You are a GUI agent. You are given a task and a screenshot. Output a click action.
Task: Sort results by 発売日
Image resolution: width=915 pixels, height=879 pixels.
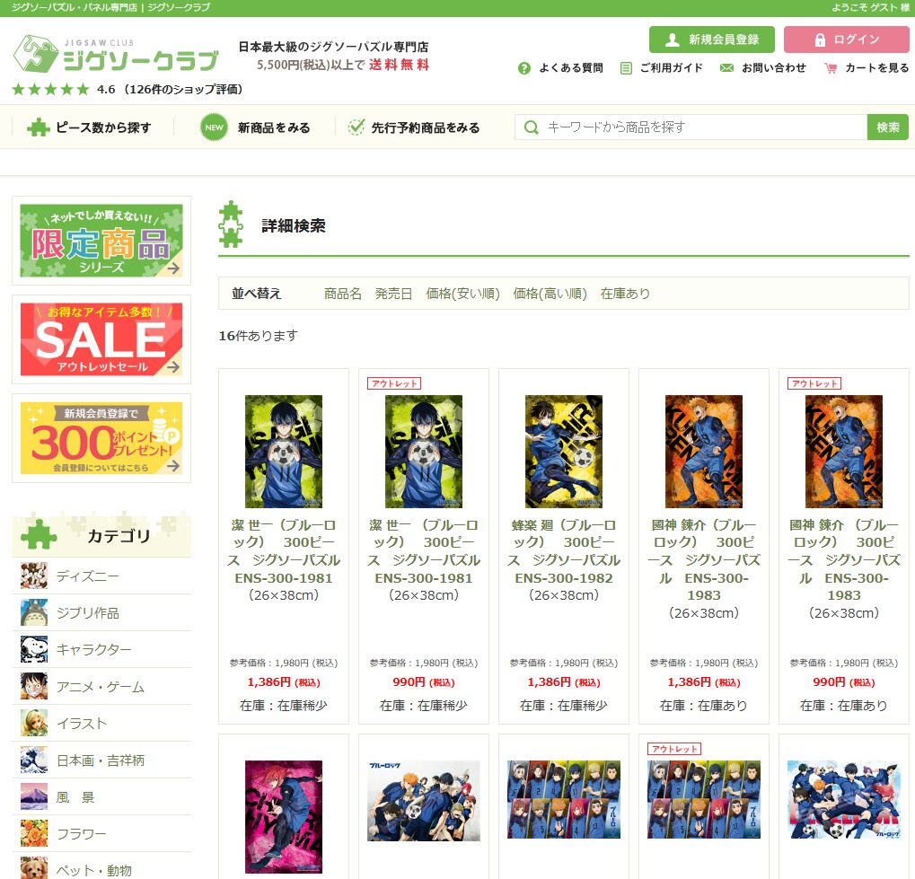(x=393, y=294)
